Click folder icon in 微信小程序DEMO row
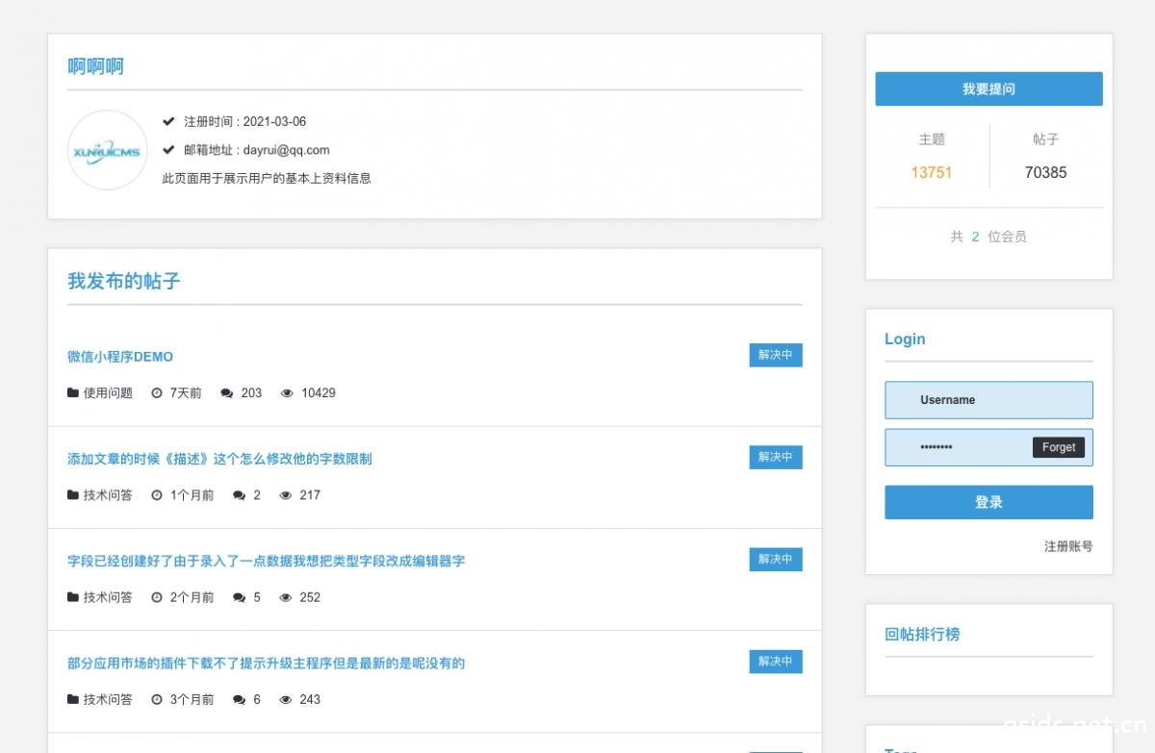Screen dimensions: 1155x753 73,392
